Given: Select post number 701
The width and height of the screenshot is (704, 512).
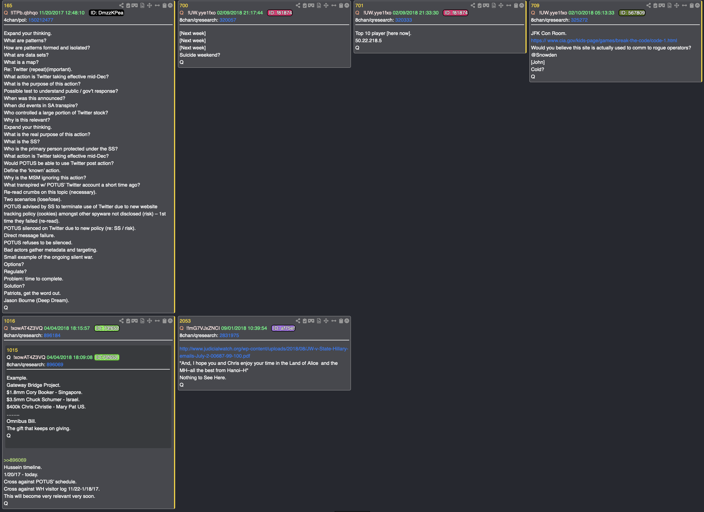Looking at the screenshot, I should pyautogui.click(x=359, y=5).
